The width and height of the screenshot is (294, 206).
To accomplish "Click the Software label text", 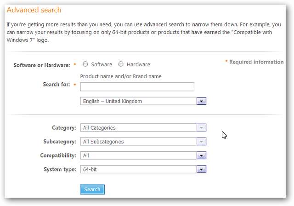I will [x=102, y=64].
